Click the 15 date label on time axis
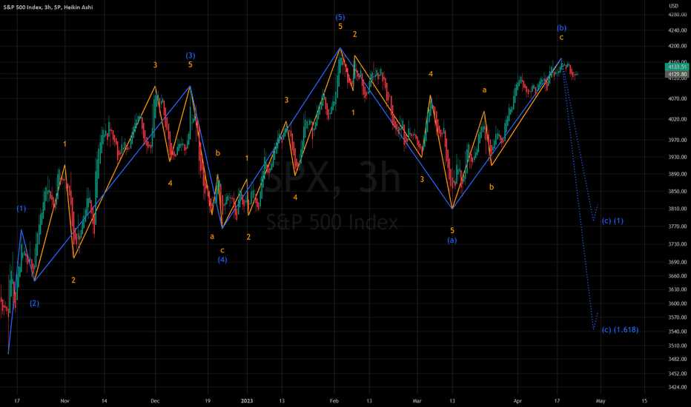The width and height of the screenshot is (691, 407). coord(644,401)
